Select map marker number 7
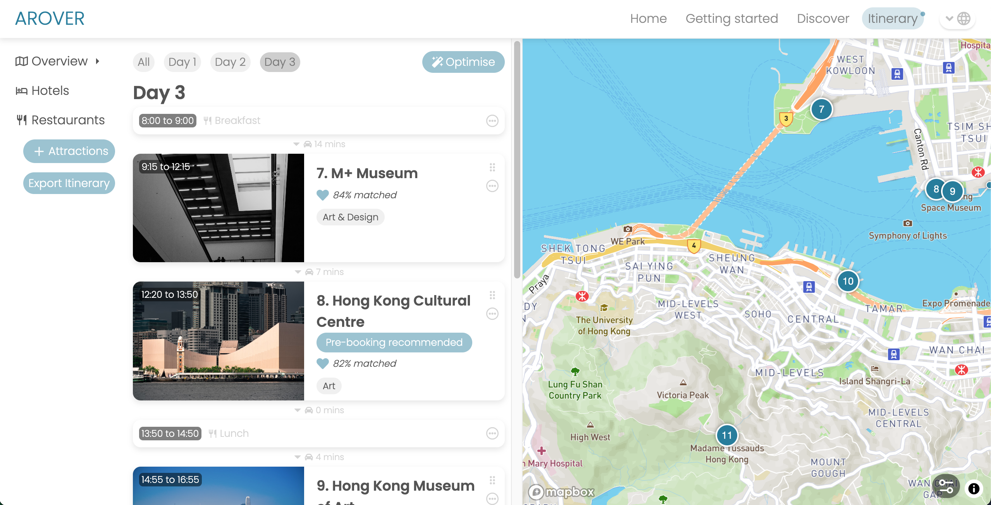The width and height of the screenshot is (991, 505). [821, 109]
